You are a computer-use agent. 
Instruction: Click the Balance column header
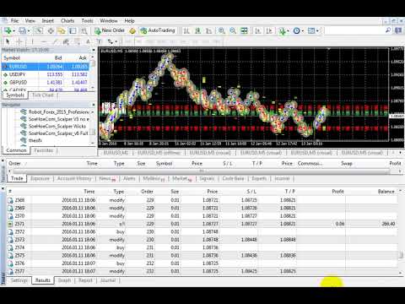tap(386, 192)
